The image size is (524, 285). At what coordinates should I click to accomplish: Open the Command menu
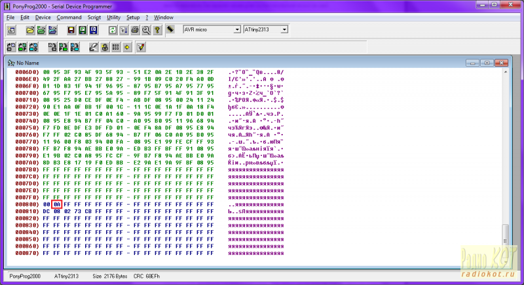click(69, 17)
